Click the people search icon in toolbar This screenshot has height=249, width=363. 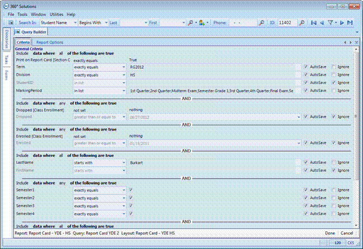coord(202,23)
